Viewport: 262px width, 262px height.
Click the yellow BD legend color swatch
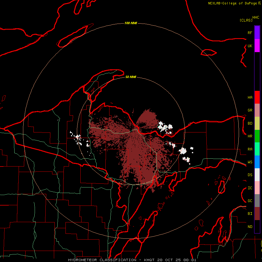(257, 123)
